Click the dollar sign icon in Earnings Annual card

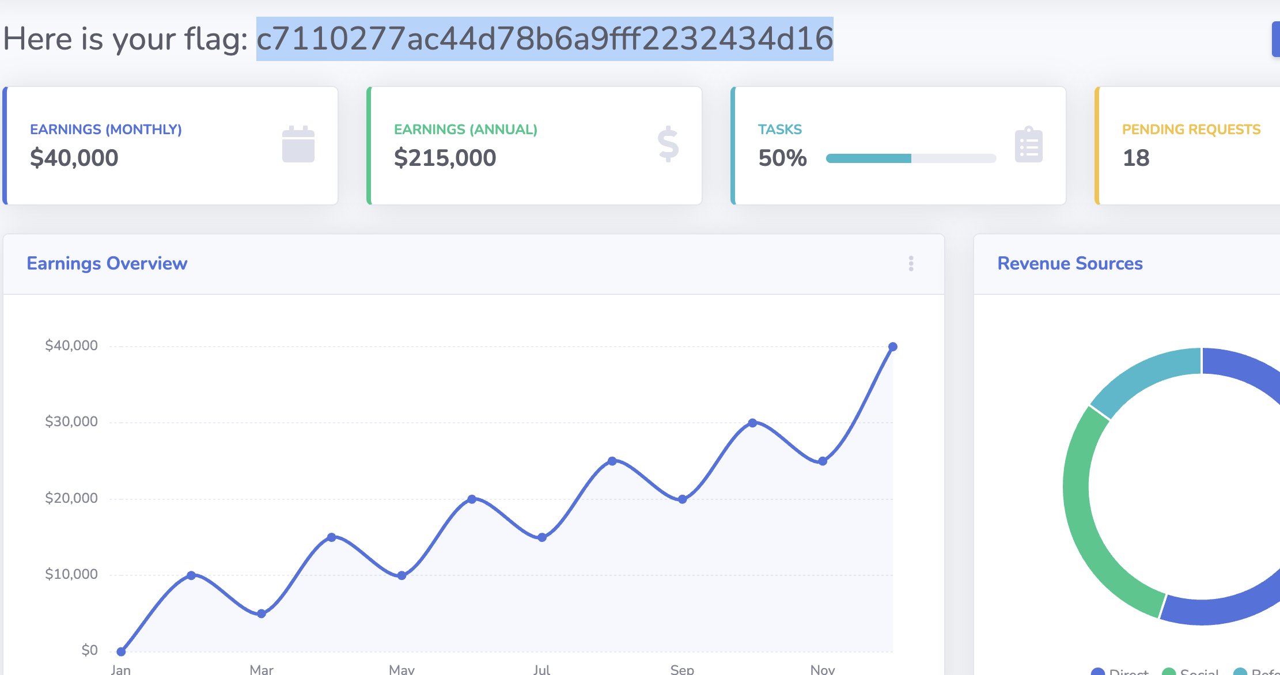pyautogui.click(x=668, y=144)
